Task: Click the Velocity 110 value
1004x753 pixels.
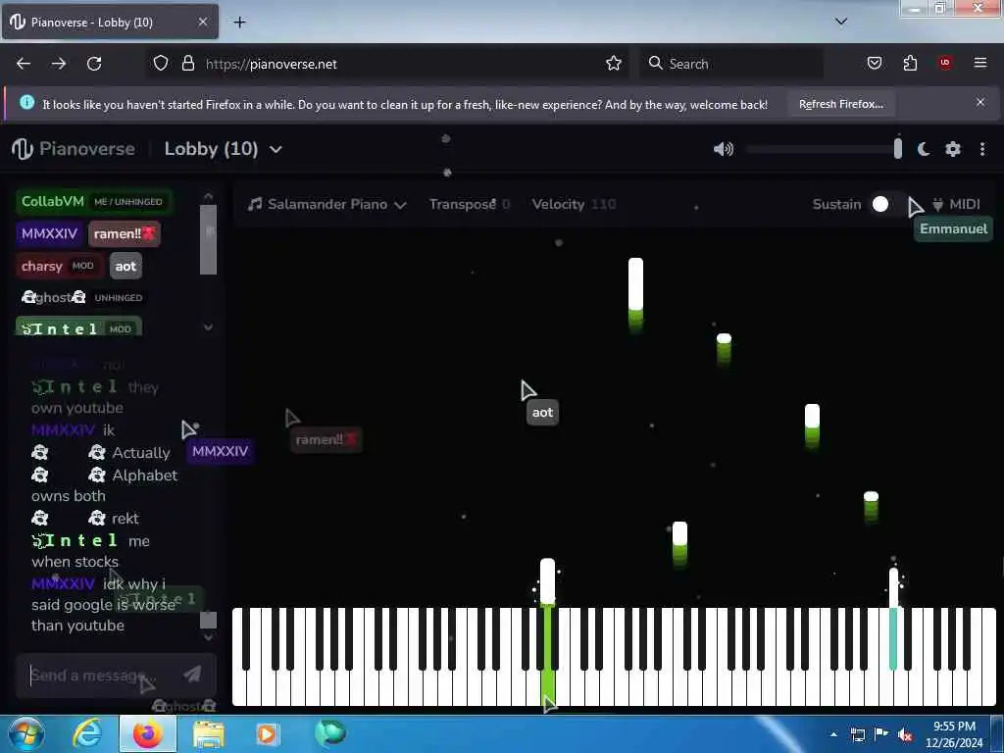Action: click(603, 204)
